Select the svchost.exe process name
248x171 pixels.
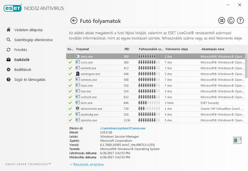tap(88, 97)
